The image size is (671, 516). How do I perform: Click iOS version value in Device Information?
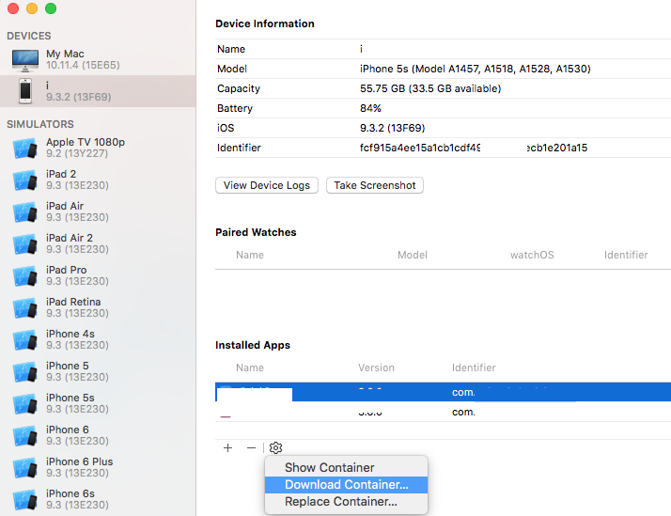tap(393, 128)
